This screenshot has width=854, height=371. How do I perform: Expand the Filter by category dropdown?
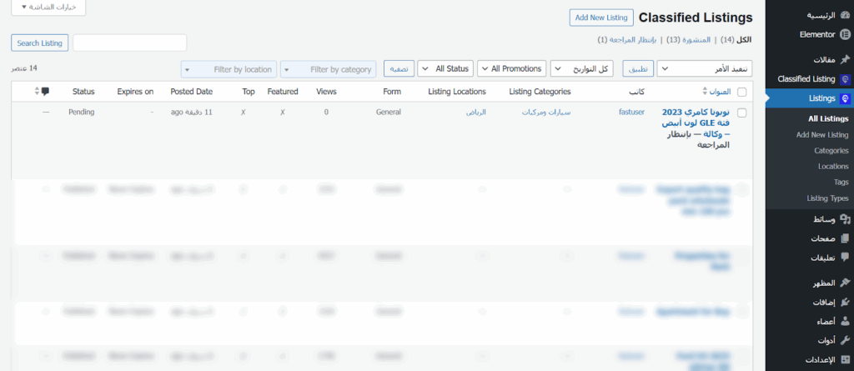tap(328, 69)
